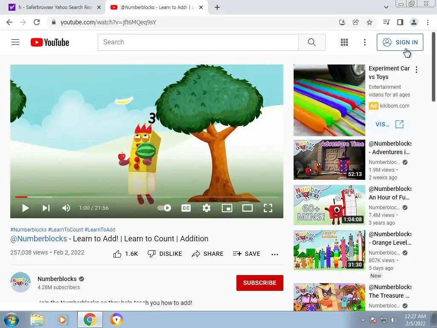Mute the video volume
437x328 pixels.
pos(66,208)
